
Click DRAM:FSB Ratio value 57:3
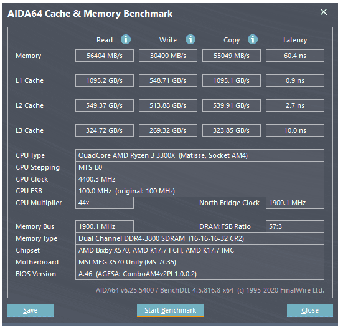295,226
